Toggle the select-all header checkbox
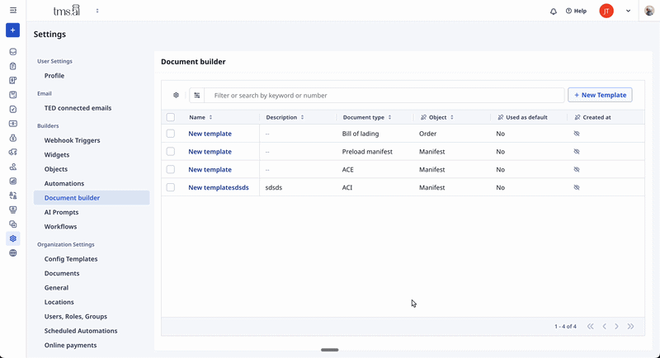 (171, 117)
